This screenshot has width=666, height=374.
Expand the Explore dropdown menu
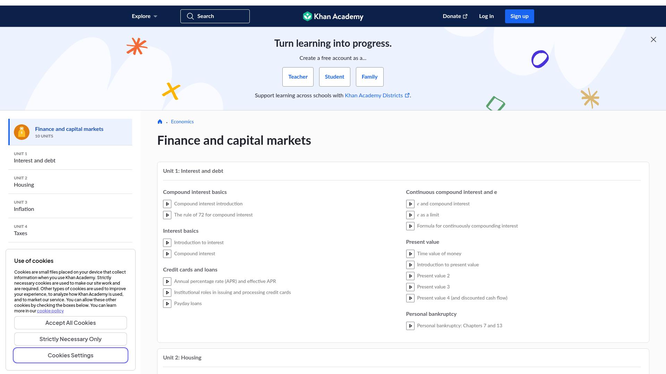(x=145, y=16)
